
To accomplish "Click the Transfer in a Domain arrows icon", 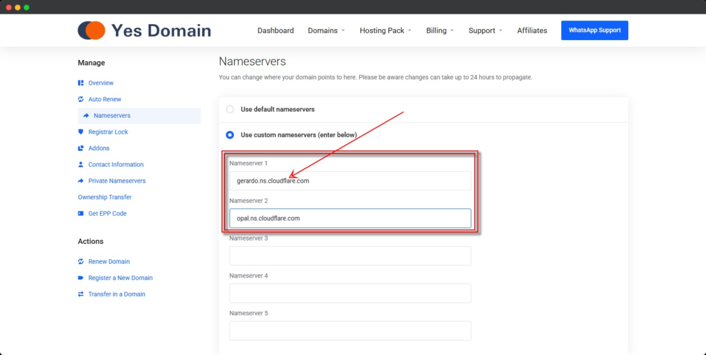I will (81, 294).
